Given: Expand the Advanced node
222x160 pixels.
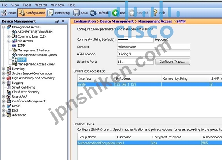Looking at the screenshot, I should pos(3,115).
